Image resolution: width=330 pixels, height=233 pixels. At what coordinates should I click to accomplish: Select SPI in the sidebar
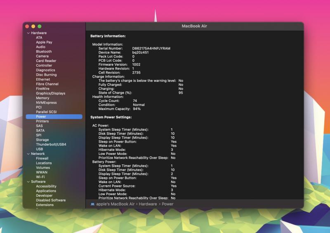click(x=38, y=135)
